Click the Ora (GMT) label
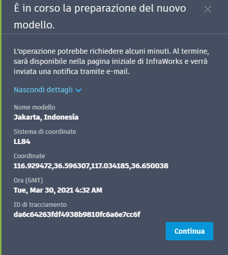Image resolution: width=228 pixels, height=255 pixels. [x=28, y=180]
